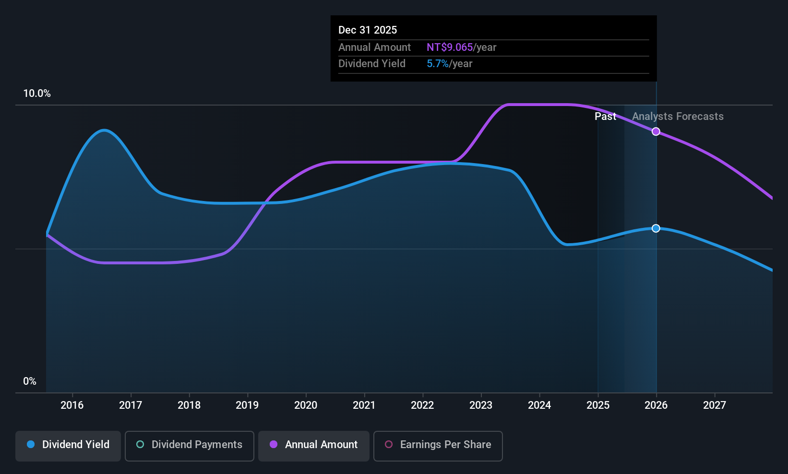Select the blue Dividend Yield data point

(656, 228)
